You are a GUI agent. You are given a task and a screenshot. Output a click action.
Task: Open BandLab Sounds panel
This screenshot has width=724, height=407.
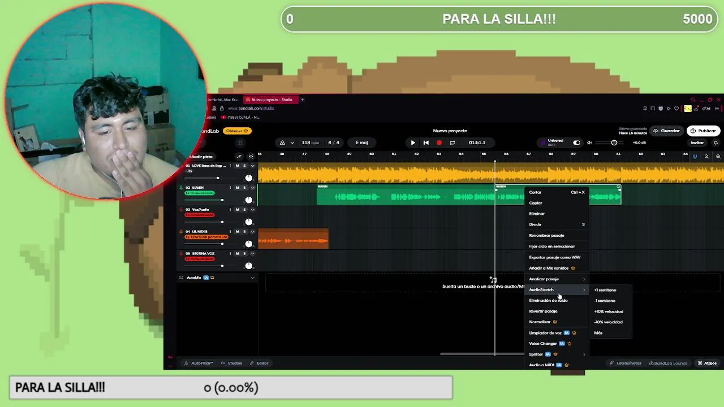tap(669, 363)
